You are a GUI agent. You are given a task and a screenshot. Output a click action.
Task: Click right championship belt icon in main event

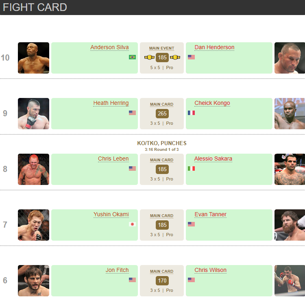click(175, 57)
